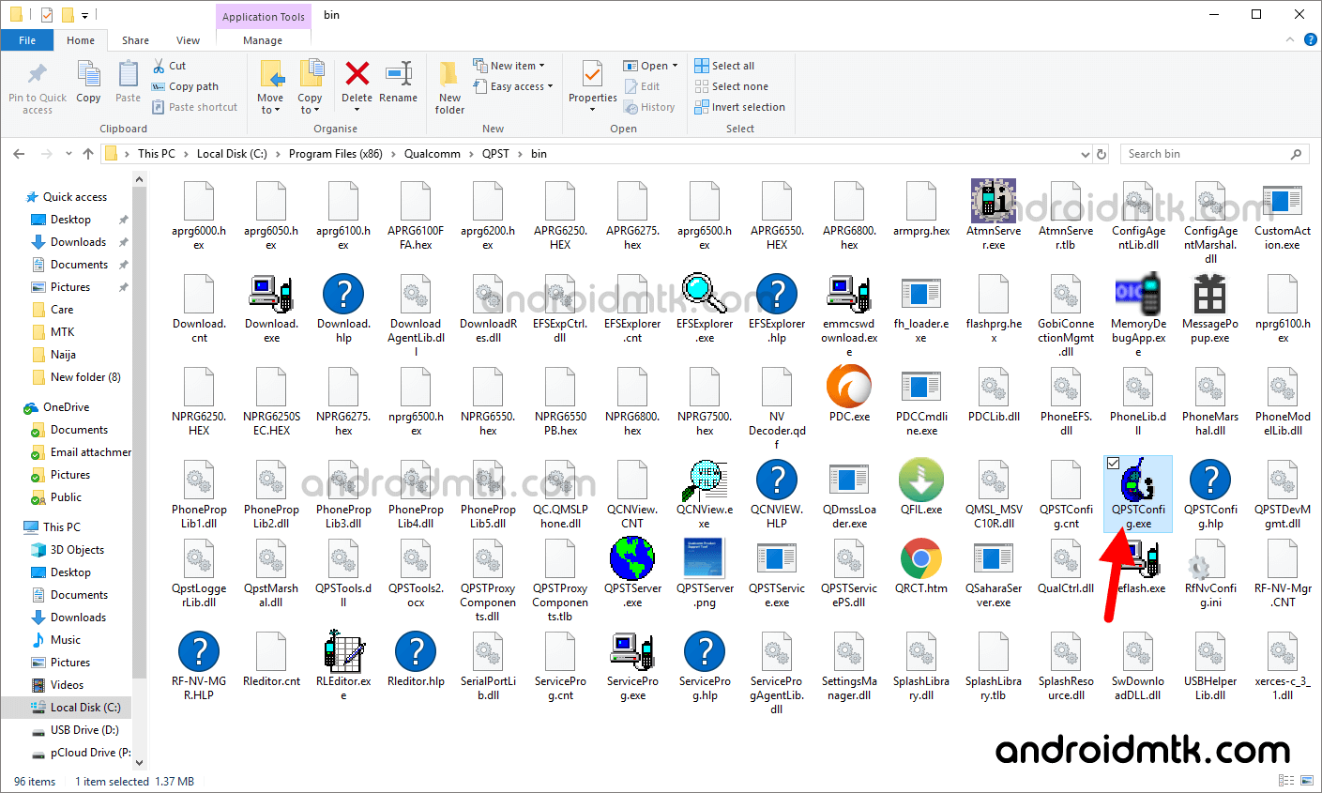Select QPSTServer.exe globe icon

632,558
